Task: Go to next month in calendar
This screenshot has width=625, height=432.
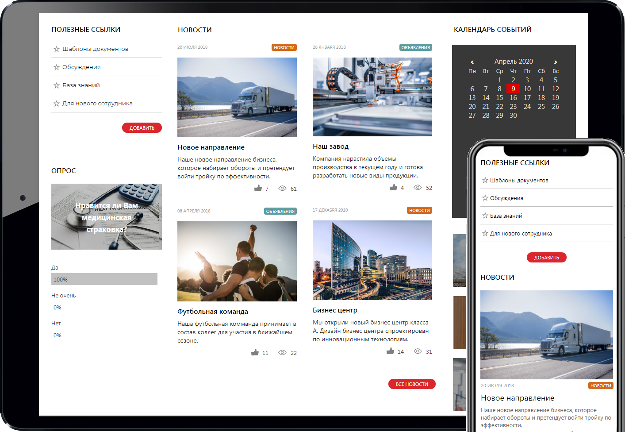Action: (x=556, y=62)
